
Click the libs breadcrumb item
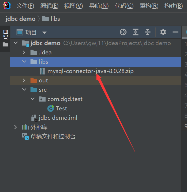click(51, 19)
